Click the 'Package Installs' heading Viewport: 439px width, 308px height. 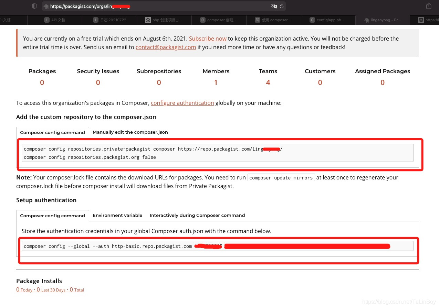pos(39,281)
